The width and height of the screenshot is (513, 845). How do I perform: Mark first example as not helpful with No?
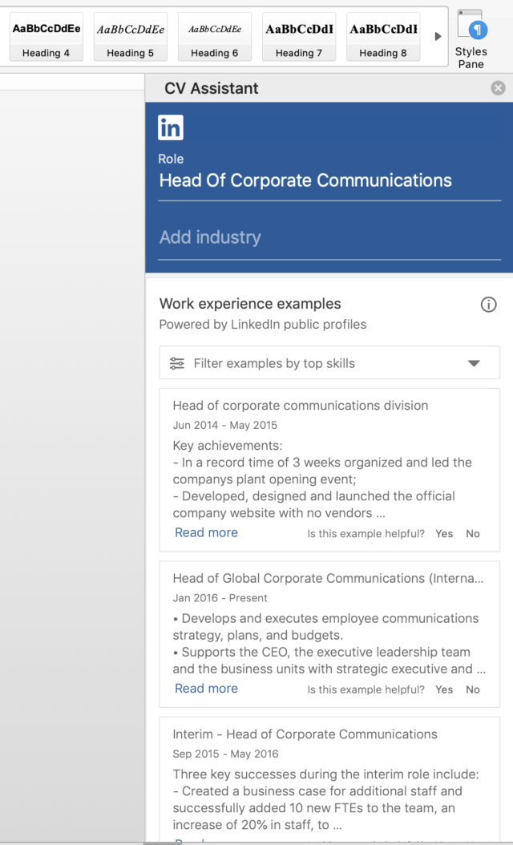[x=473, y=534]
